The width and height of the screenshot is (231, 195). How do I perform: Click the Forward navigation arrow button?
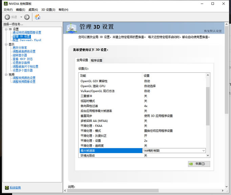(27, 17)
